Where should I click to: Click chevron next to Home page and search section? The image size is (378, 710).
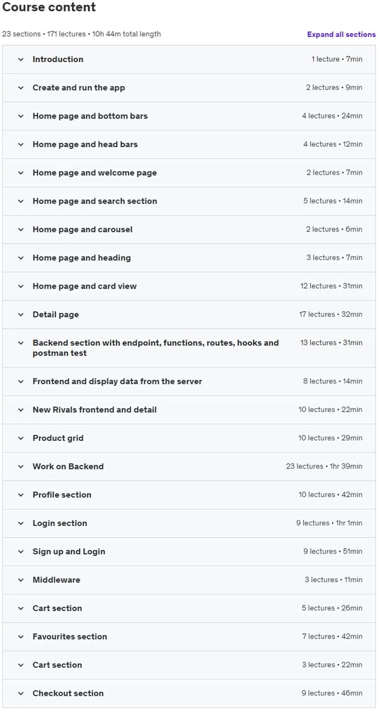(21, 201)
